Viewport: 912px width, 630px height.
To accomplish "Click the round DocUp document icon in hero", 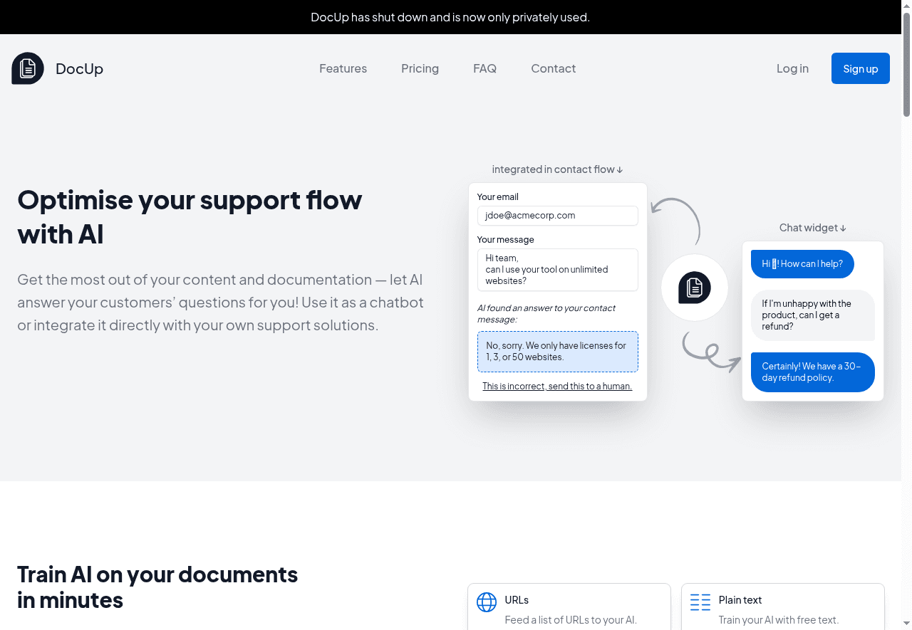I will pos(695,288).
